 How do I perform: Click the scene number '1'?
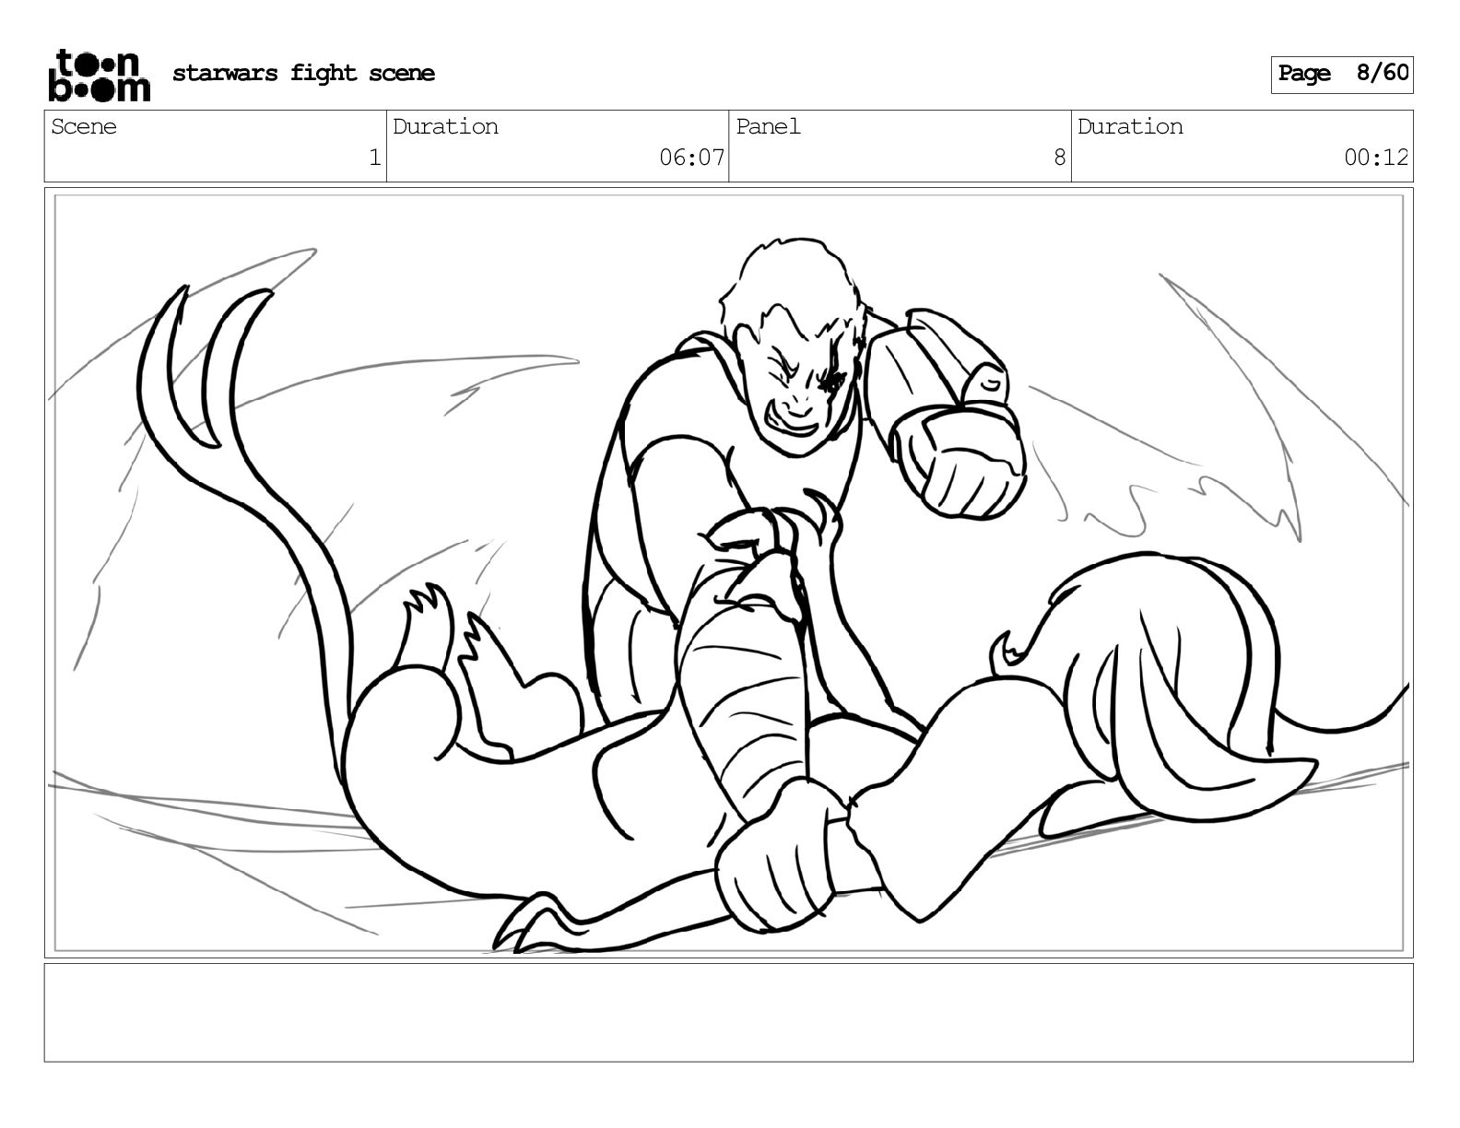click(x=374, y=158)
